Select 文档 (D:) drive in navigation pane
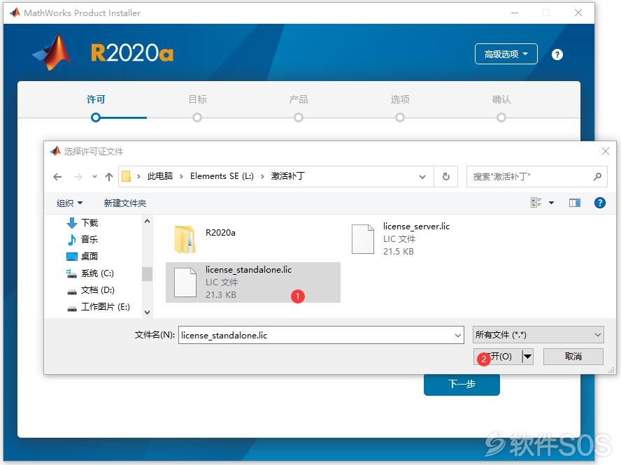621x465 pixels. click(91, 290)
